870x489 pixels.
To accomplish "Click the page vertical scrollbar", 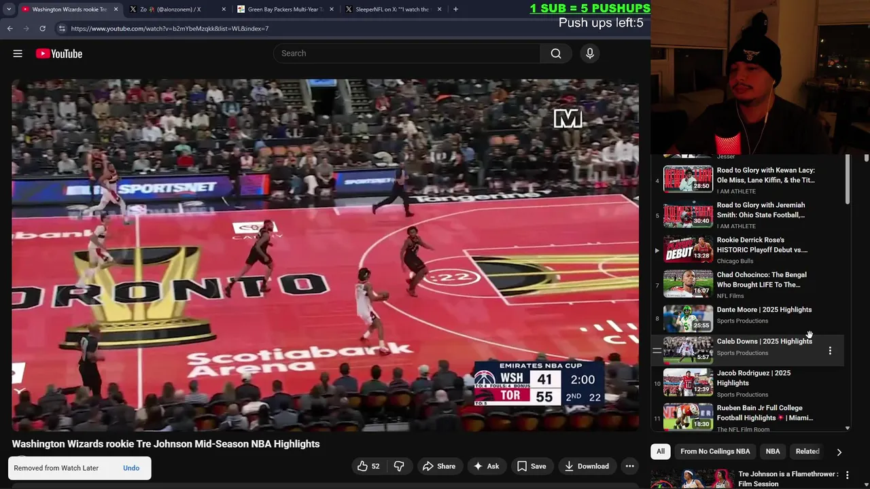I will tap(866, 158).
